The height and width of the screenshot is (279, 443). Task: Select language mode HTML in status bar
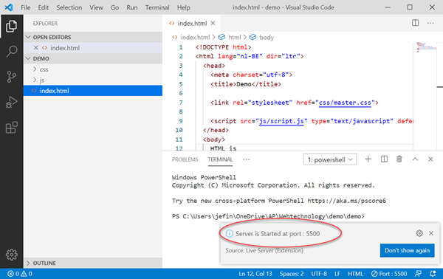(x=355, y=274)
